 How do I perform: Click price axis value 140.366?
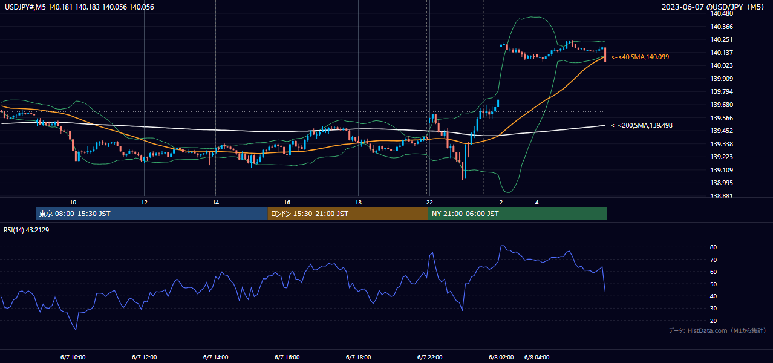720,27
